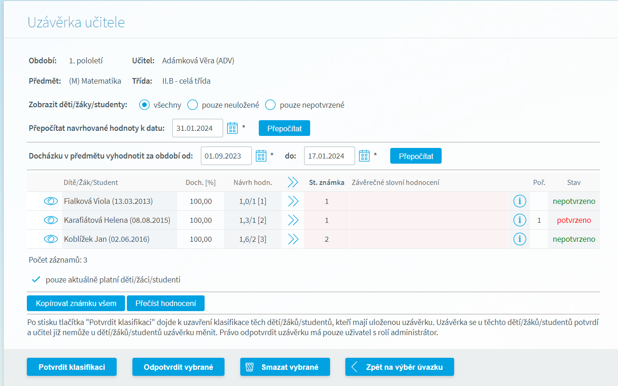
Task: Open calendar for attendance end date
Action: coord(364,156)
